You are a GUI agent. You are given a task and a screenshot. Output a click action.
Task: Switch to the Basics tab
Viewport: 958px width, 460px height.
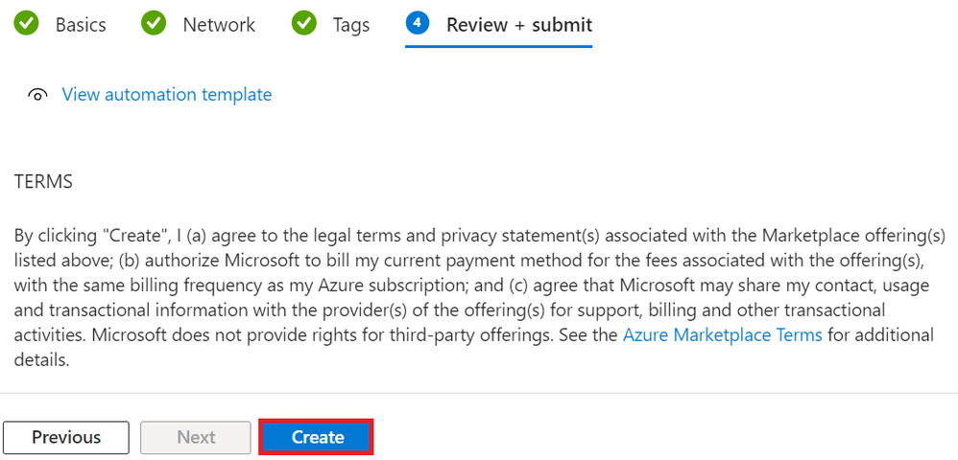coord(81,24)
